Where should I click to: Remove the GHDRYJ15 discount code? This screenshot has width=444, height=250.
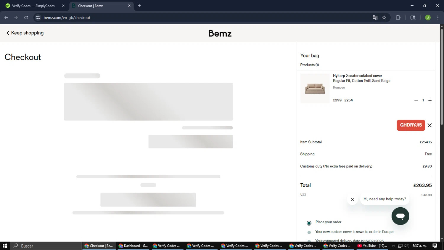pyautogui.click(x=429, y=125)
